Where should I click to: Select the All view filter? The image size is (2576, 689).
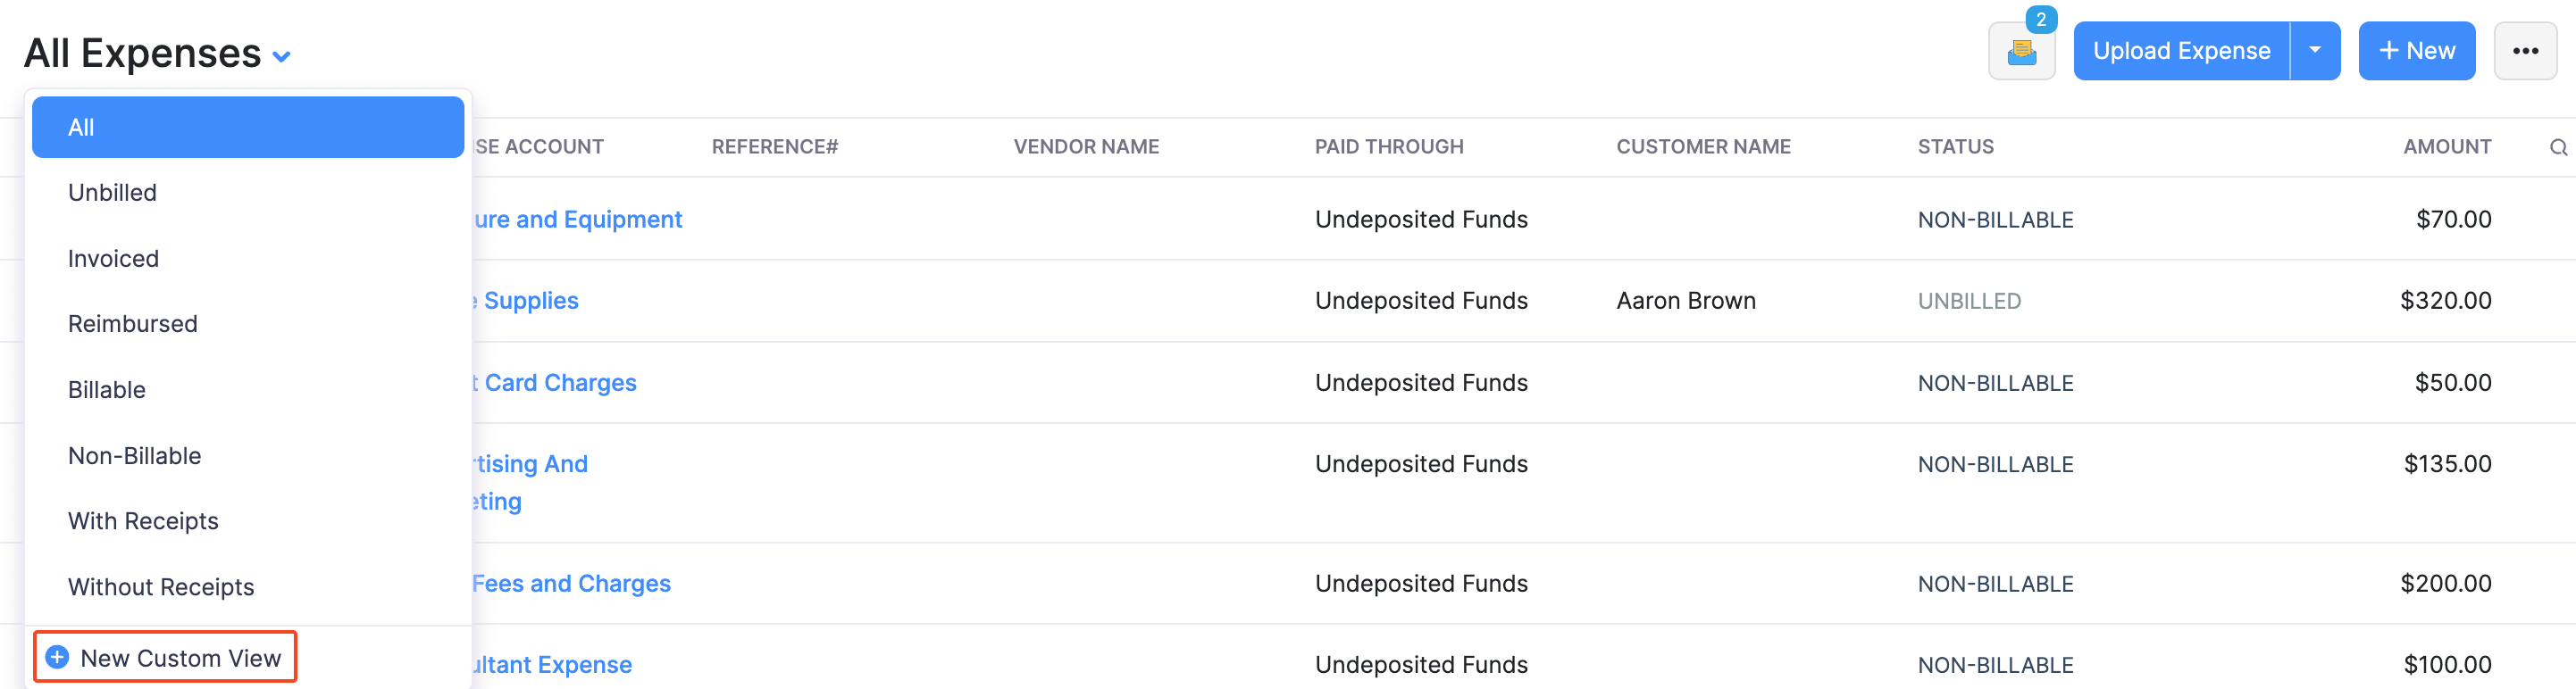(x=248, y=128)
